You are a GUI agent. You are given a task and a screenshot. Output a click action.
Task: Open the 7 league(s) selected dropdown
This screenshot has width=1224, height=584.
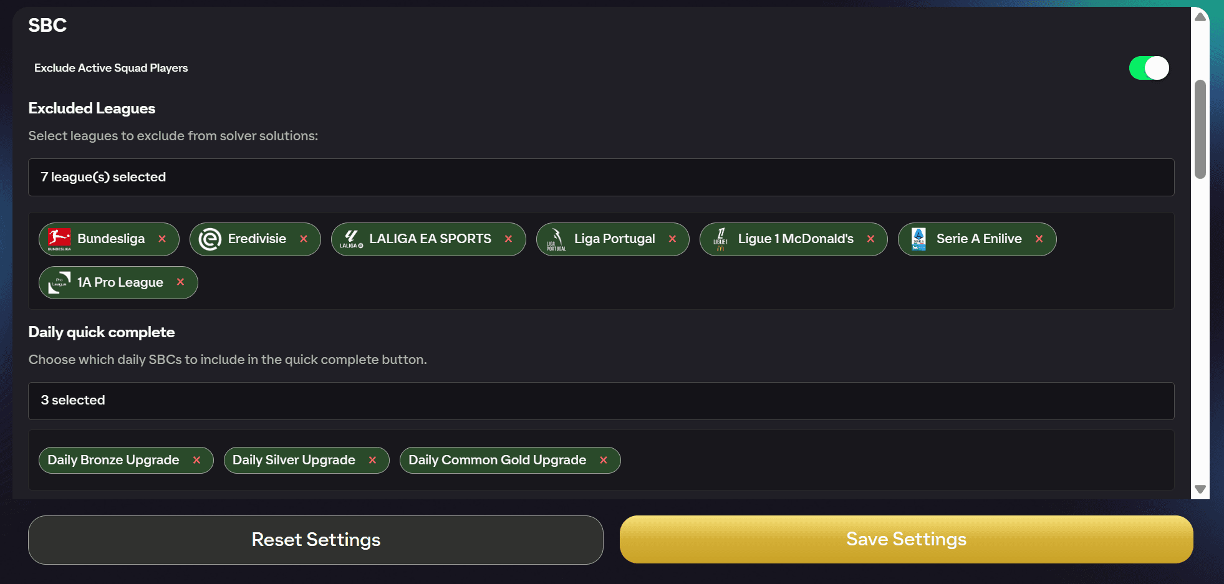(x=601, y=177)
